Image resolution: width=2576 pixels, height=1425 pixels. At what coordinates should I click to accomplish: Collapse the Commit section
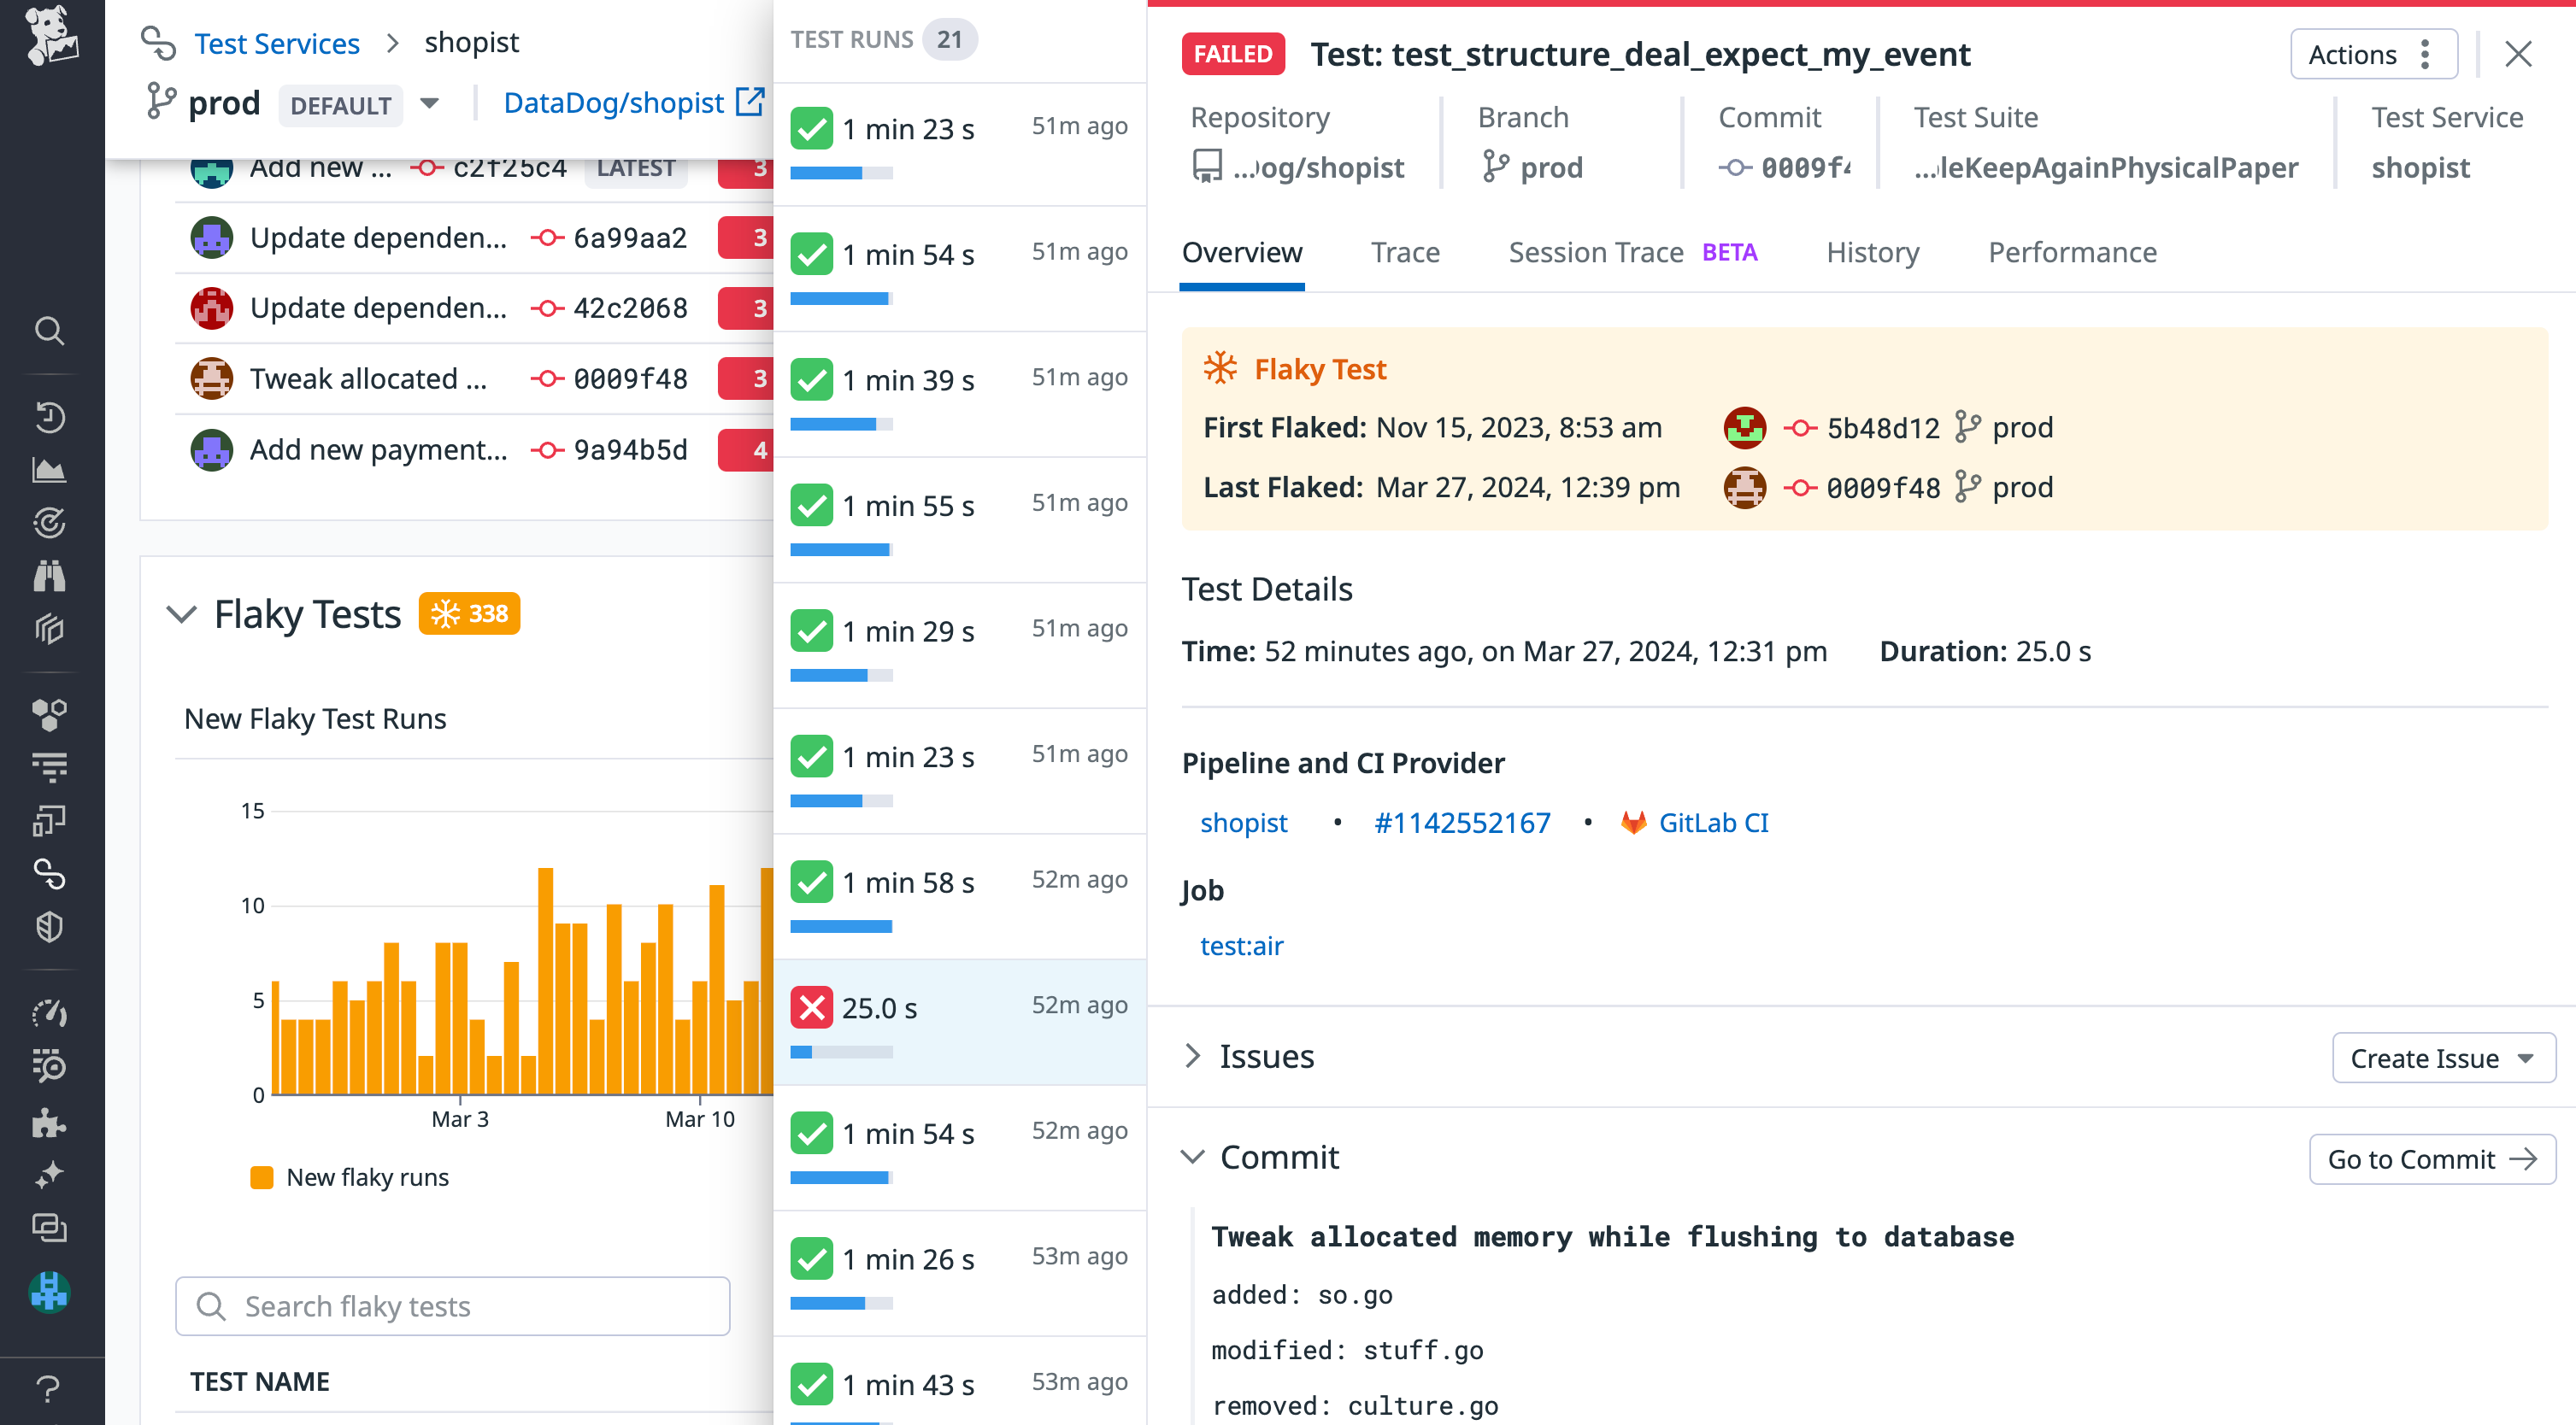click(1192, 1158)
